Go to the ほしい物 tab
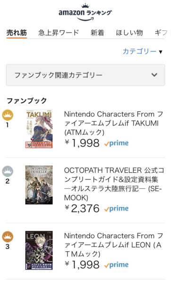Screen dimensions: 171x284 pyautogui.click(x=129, y=33)
